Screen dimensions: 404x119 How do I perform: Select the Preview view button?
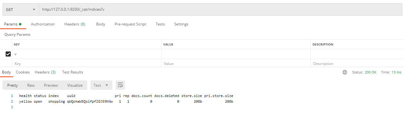click(51, 85)
